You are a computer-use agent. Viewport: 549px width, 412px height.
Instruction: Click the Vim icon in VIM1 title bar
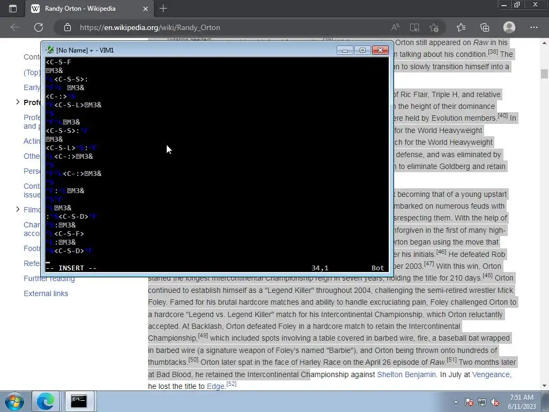point(50,50)
